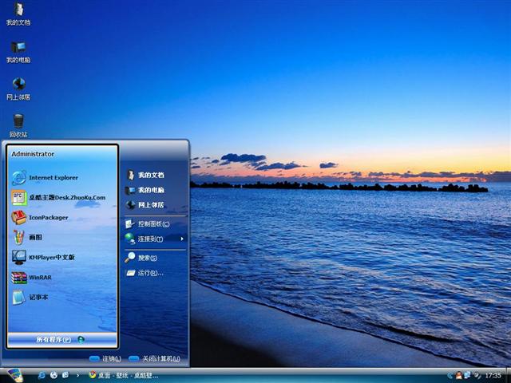Open Internet Explorer from the Start menu
Screen dimensions: 511x383
pos(53,177)
